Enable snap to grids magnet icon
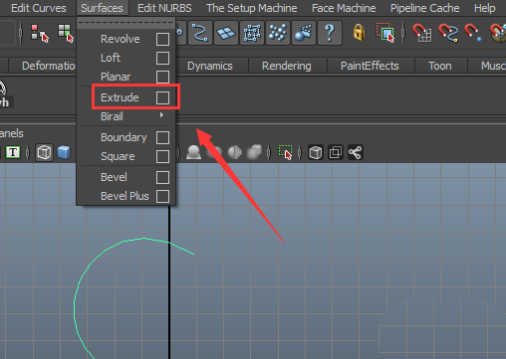 coord(421,33)
